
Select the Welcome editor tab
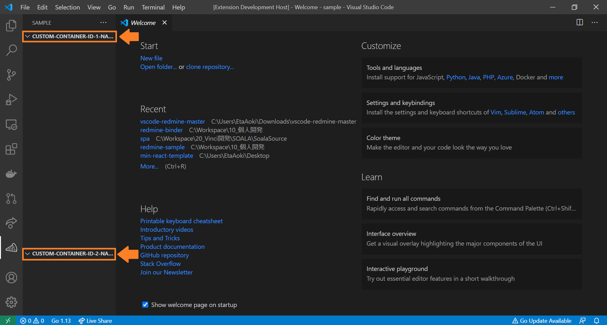pyautogui.click(x=144, y=22)
